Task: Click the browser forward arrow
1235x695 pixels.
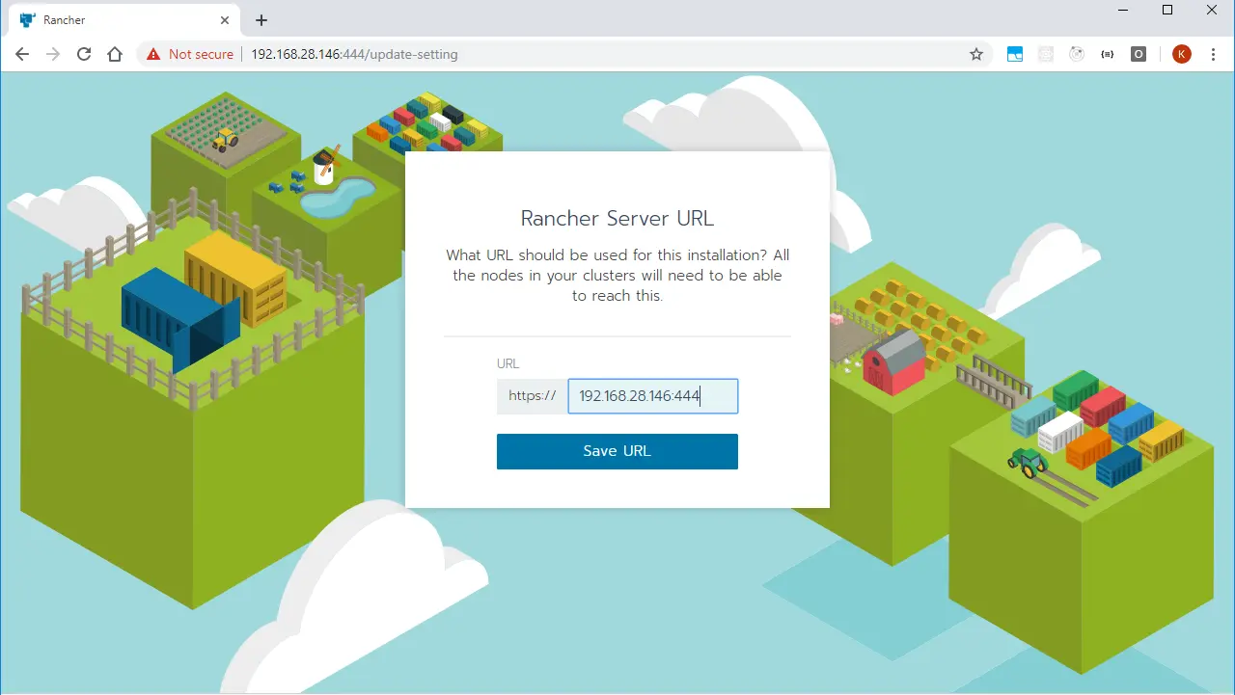Action: [x=53, y=55]
